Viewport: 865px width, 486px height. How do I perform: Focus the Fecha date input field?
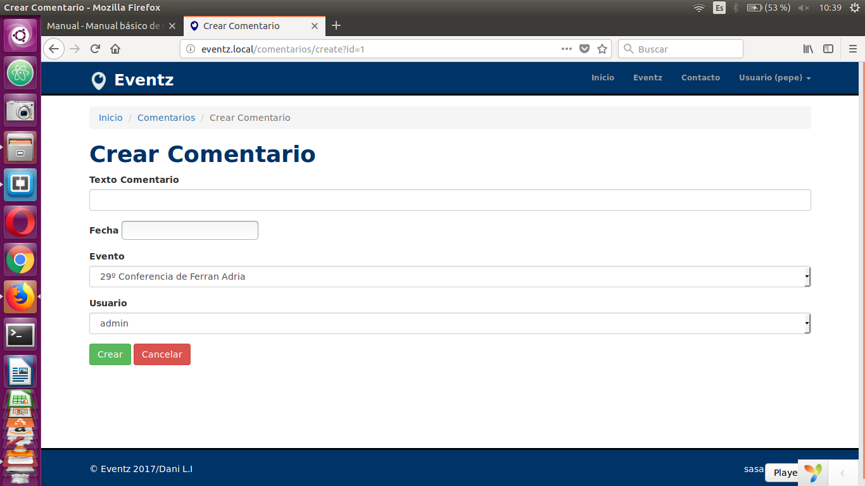190,230
